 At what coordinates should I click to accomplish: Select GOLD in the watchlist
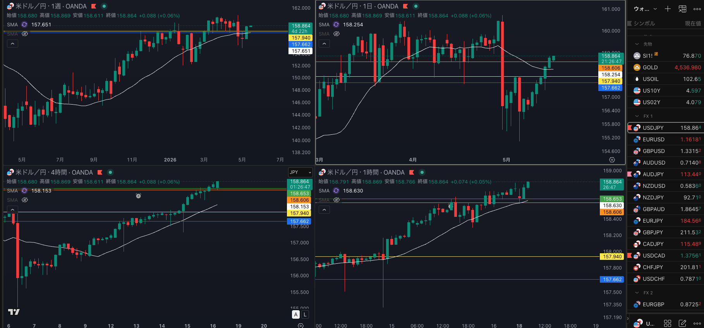click(666, 67)
